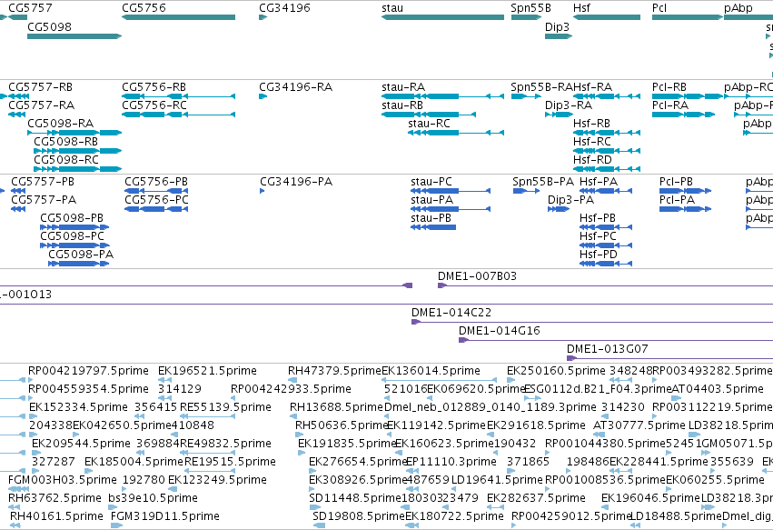
Task: Click the Pcl gene bar
Action: (688, 17)
